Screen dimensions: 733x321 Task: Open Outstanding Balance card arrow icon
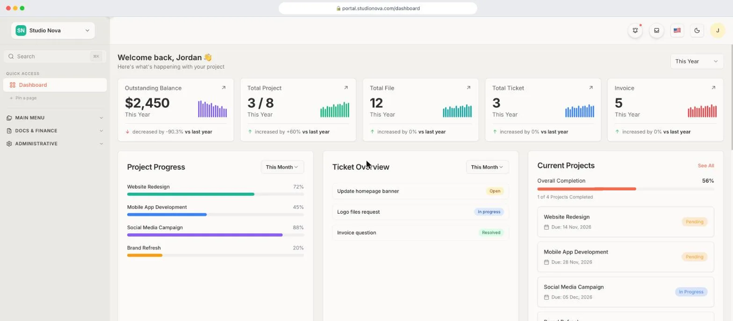[223, 88]
